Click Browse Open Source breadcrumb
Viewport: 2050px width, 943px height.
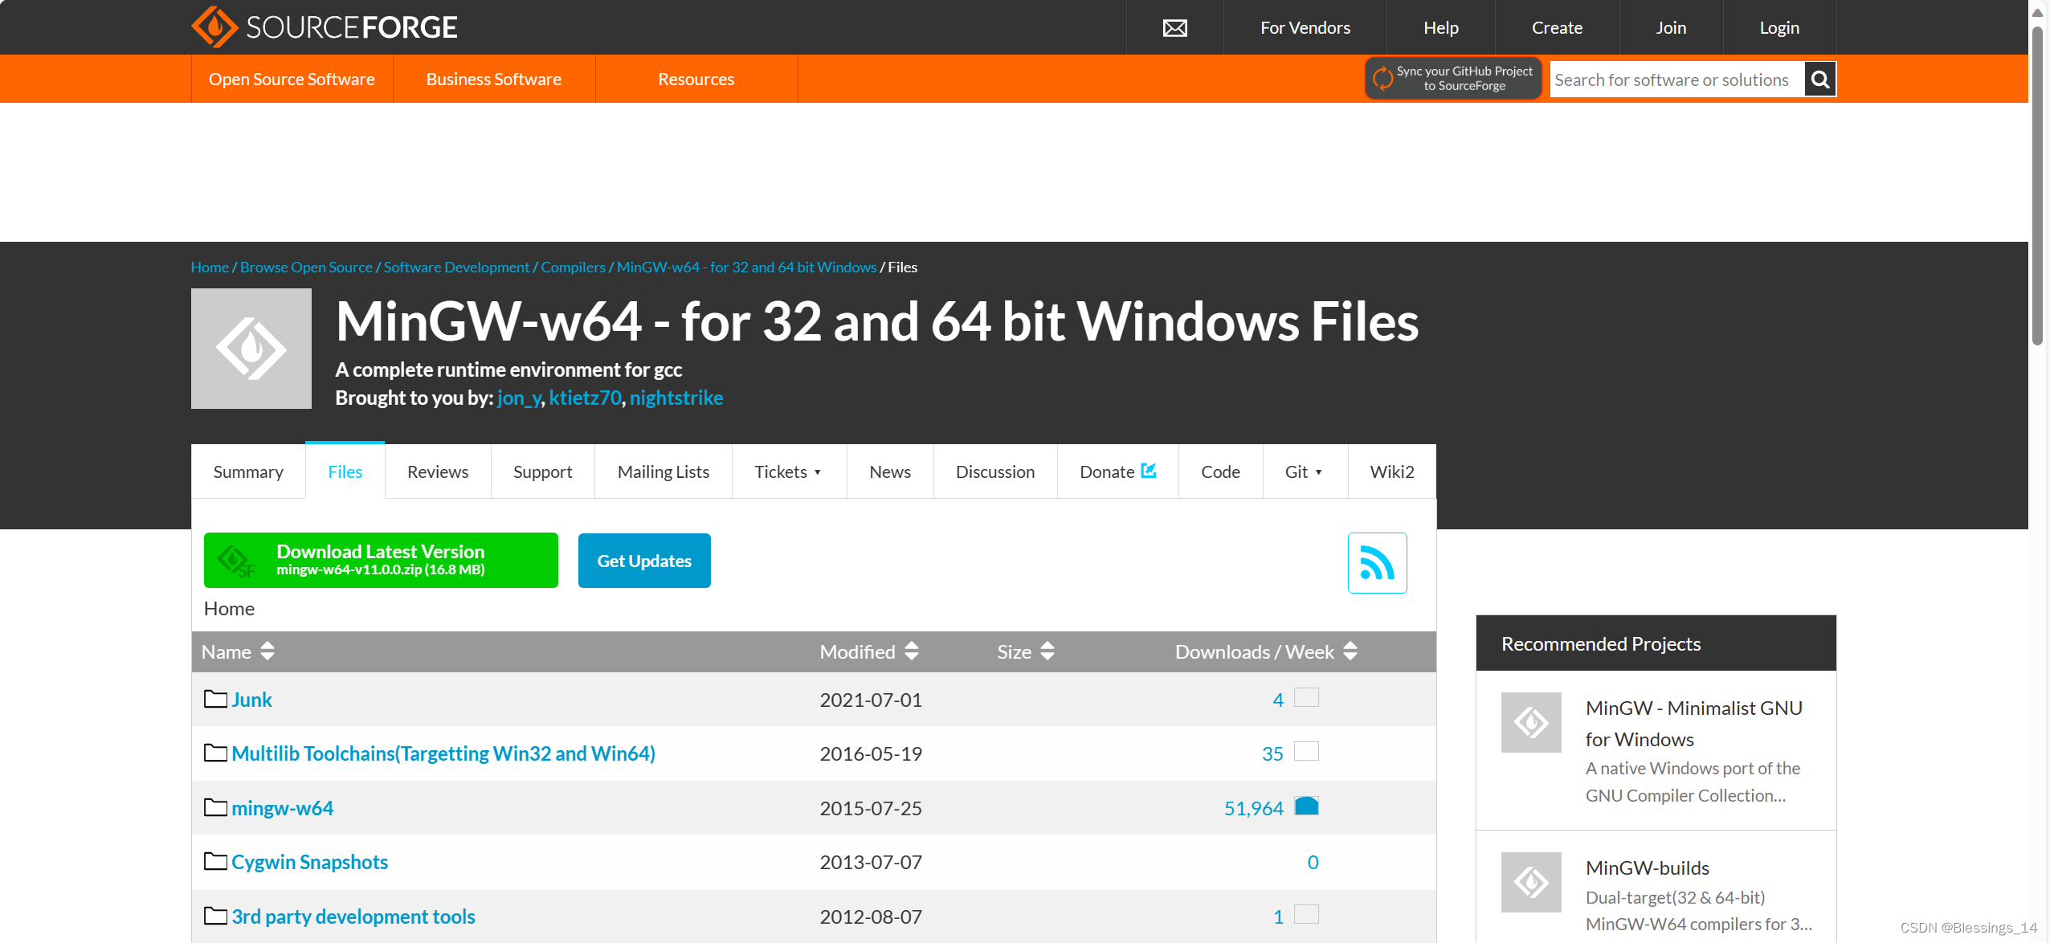[x=306, y=267]
